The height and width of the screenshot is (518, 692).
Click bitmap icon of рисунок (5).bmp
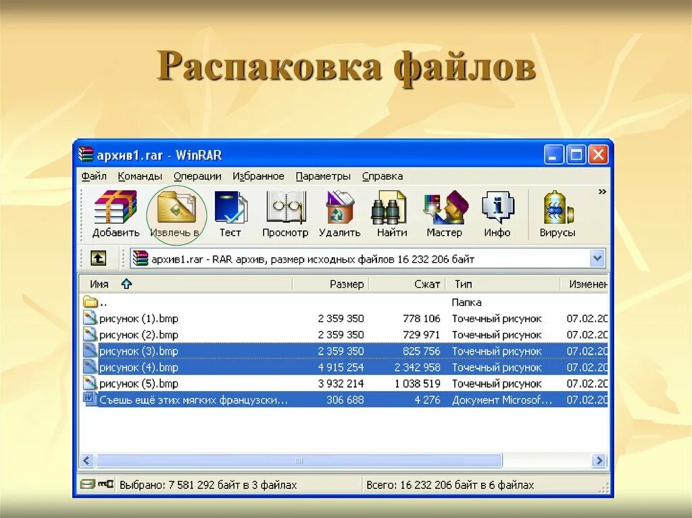(90, 384)
